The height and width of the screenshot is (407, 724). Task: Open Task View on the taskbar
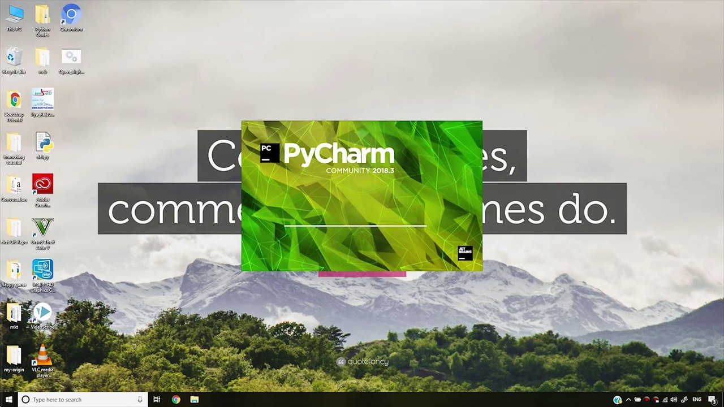click(157, 400)
